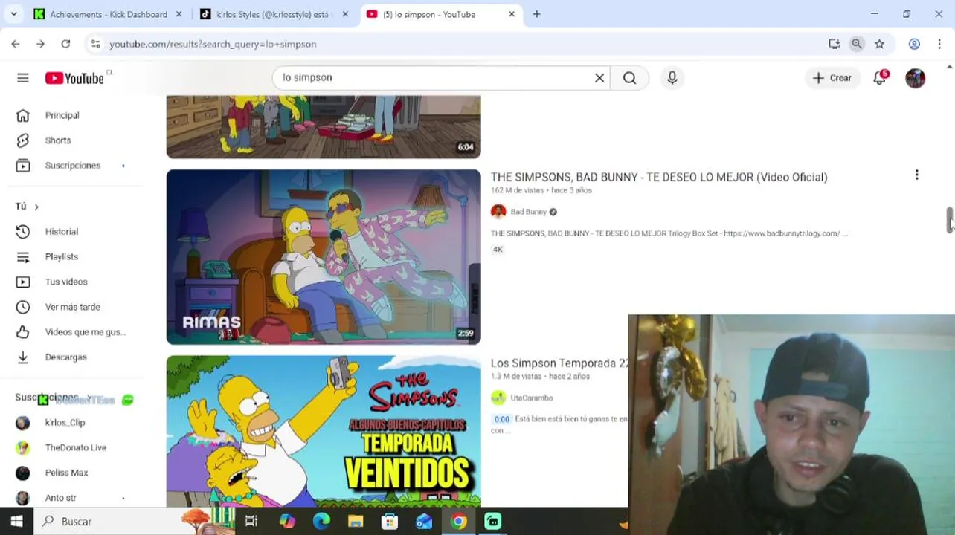
Task: Open Los Simpson Temporada video title
Action: (x=559, y=363)
